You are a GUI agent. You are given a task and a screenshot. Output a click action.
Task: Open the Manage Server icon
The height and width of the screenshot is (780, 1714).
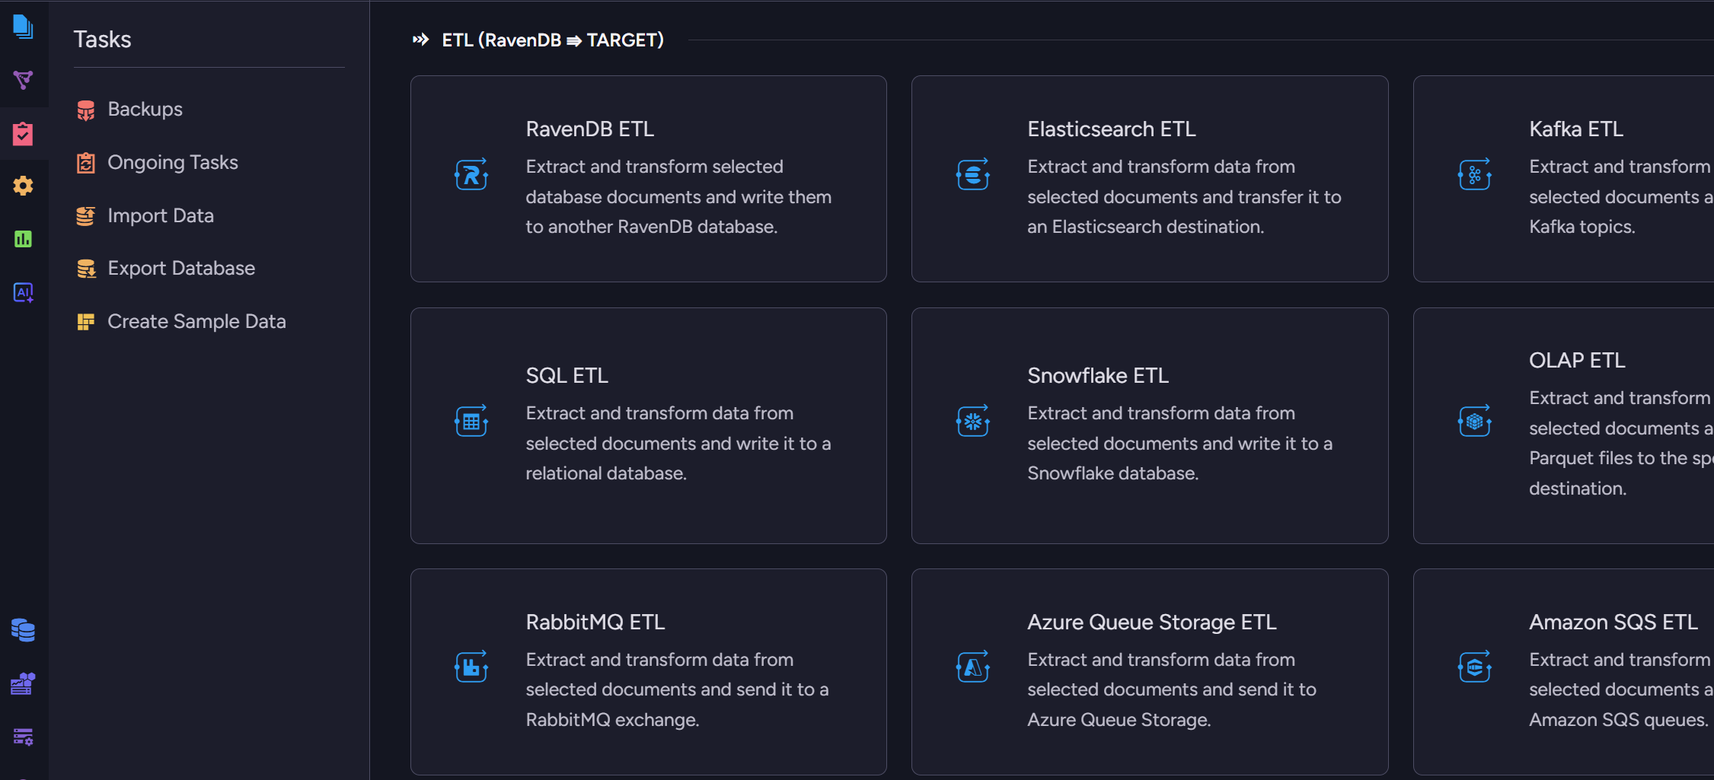tap(23, 736)
